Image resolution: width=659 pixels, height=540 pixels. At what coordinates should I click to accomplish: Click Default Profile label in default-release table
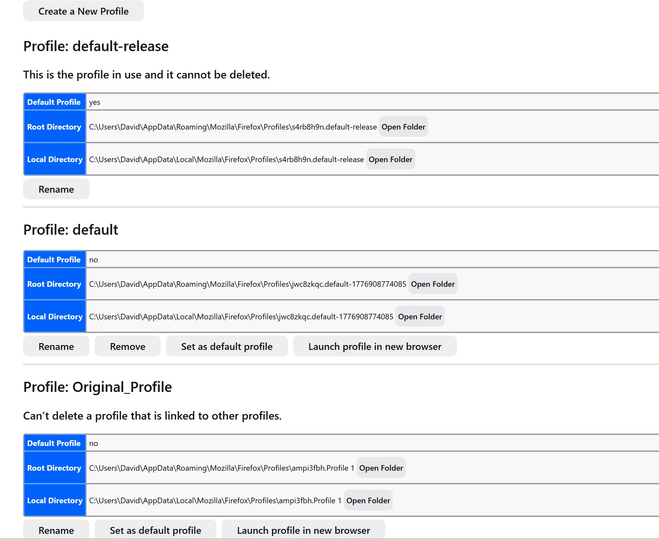[x=54, y=102]
